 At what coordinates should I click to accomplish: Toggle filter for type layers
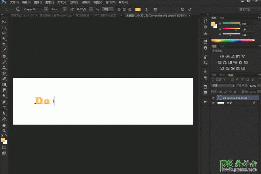coord(242,80)
